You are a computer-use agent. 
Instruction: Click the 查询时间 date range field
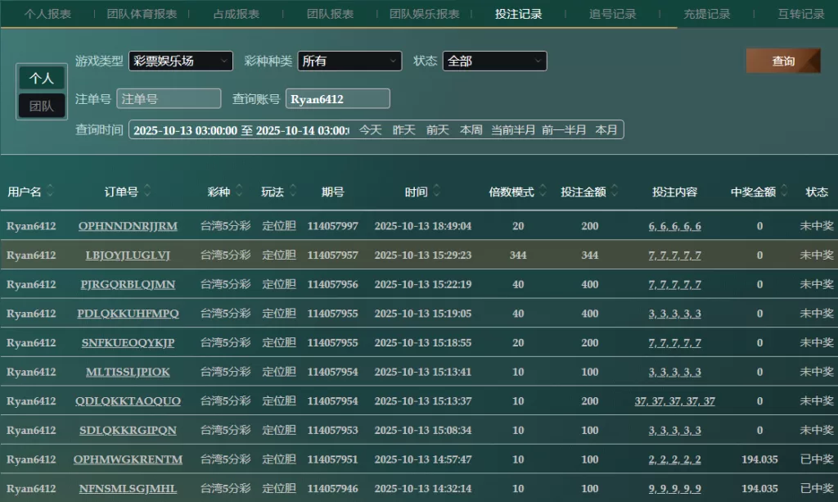241,130
